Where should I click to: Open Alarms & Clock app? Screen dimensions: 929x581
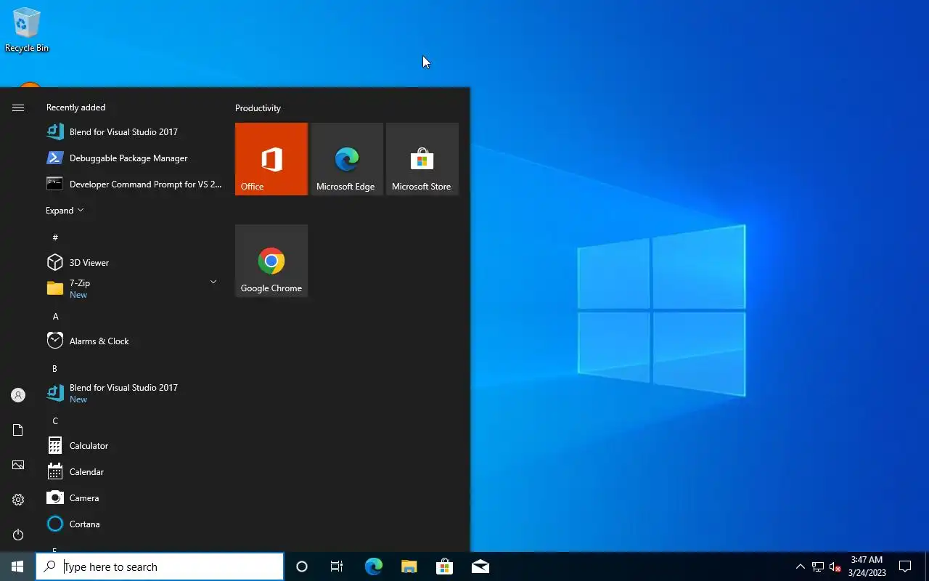click(134, 341)
